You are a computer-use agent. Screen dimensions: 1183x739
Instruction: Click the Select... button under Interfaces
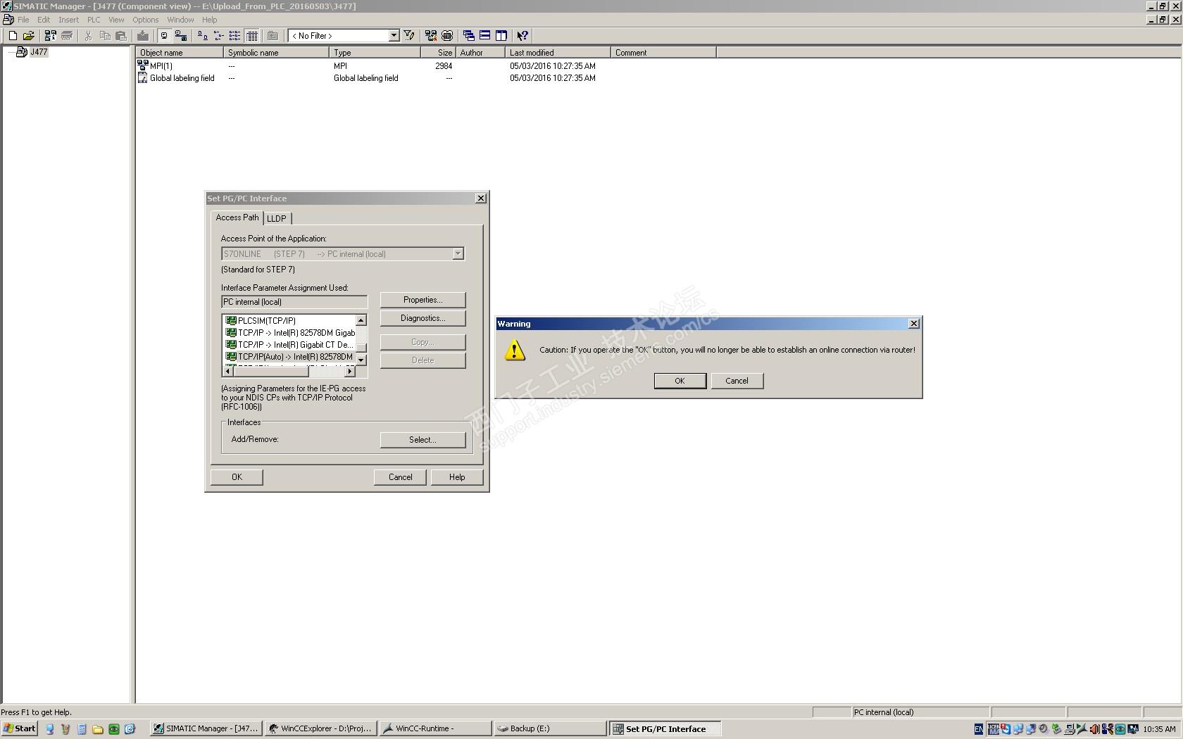(x=423, y=440)
